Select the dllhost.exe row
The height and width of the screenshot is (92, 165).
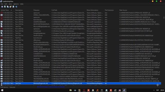[80, 40]
